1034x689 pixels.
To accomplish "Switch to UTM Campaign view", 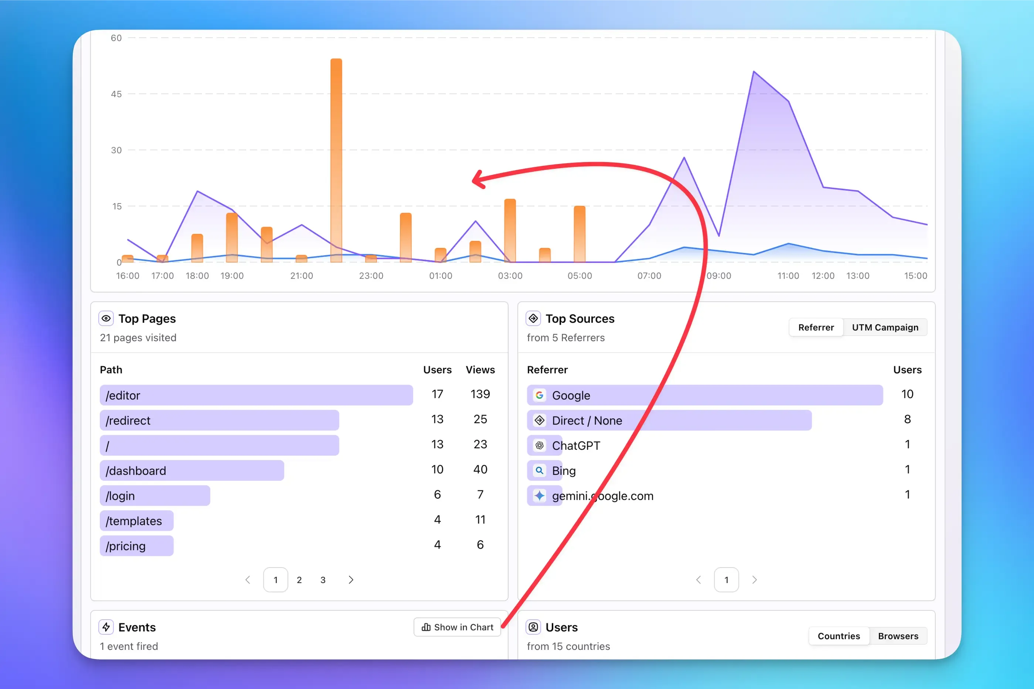I will [x=885, y=327].
